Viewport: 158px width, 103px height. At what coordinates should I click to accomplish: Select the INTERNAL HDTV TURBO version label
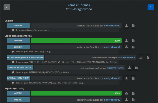click(x=18, y=78)
